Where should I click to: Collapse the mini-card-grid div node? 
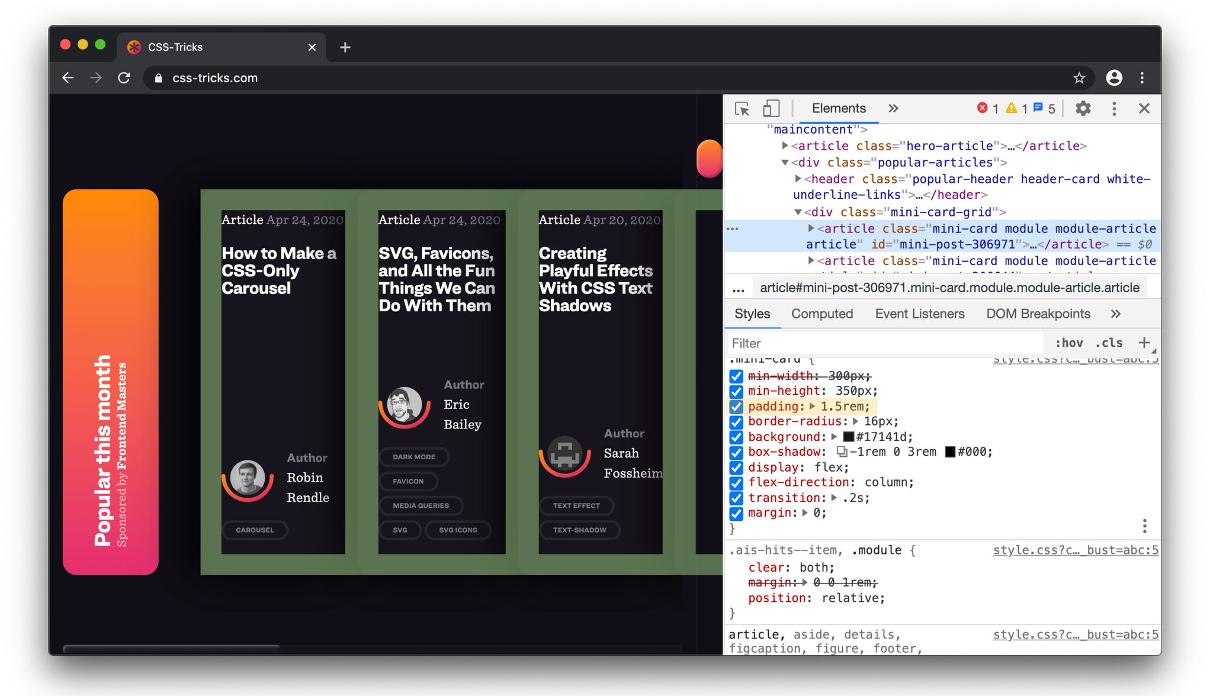(x=798, y=212)
